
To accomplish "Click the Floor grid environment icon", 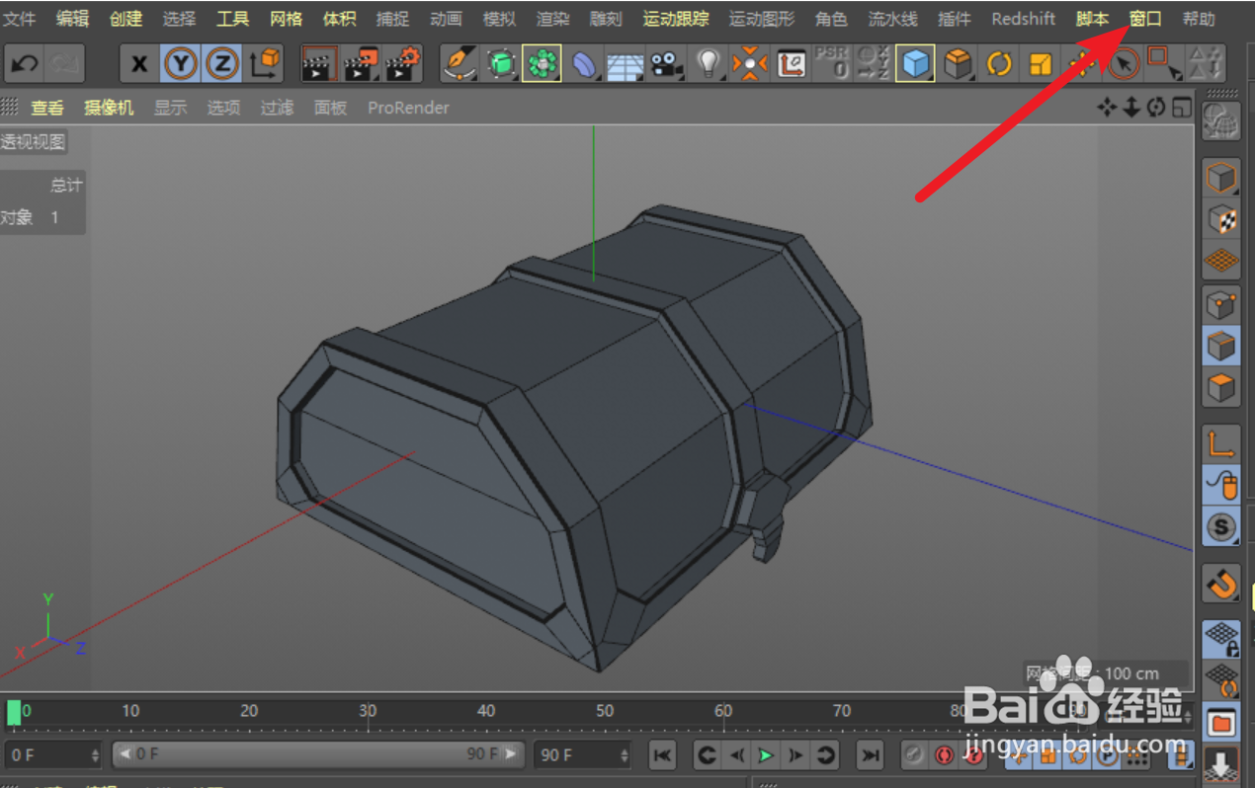I will tap(625, 64).
